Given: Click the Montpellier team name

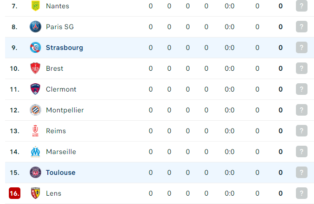Looking at the screenshot, I should tap(65, 110).
